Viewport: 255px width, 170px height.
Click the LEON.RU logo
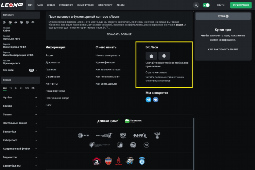[12, 5]
